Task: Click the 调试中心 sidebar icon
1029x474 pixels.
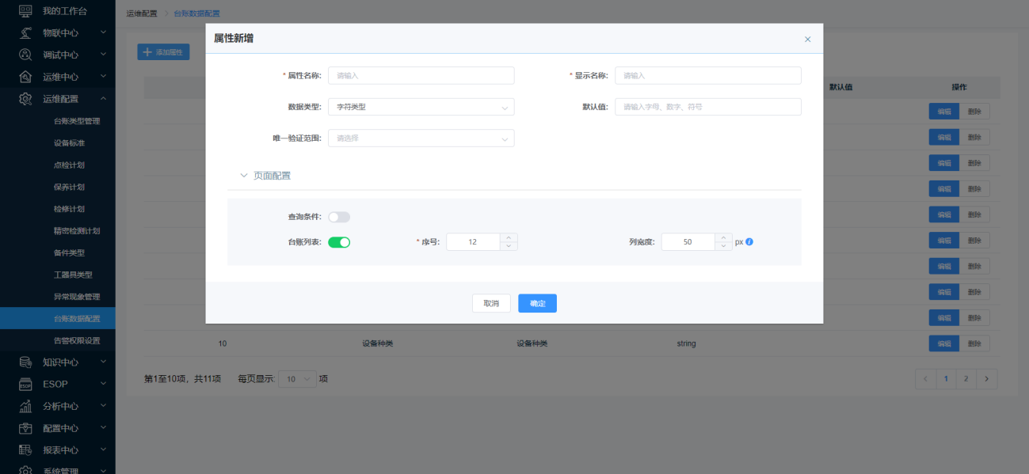Action: (x=25, y=55)
